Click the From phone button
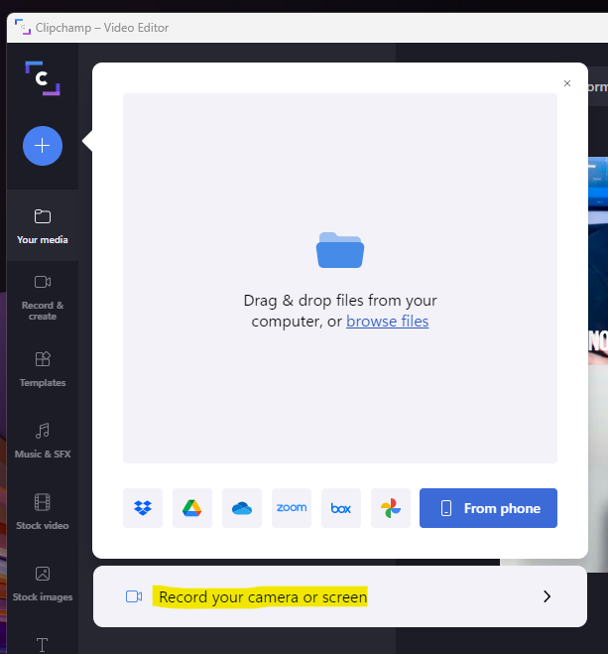 point(488,508)
